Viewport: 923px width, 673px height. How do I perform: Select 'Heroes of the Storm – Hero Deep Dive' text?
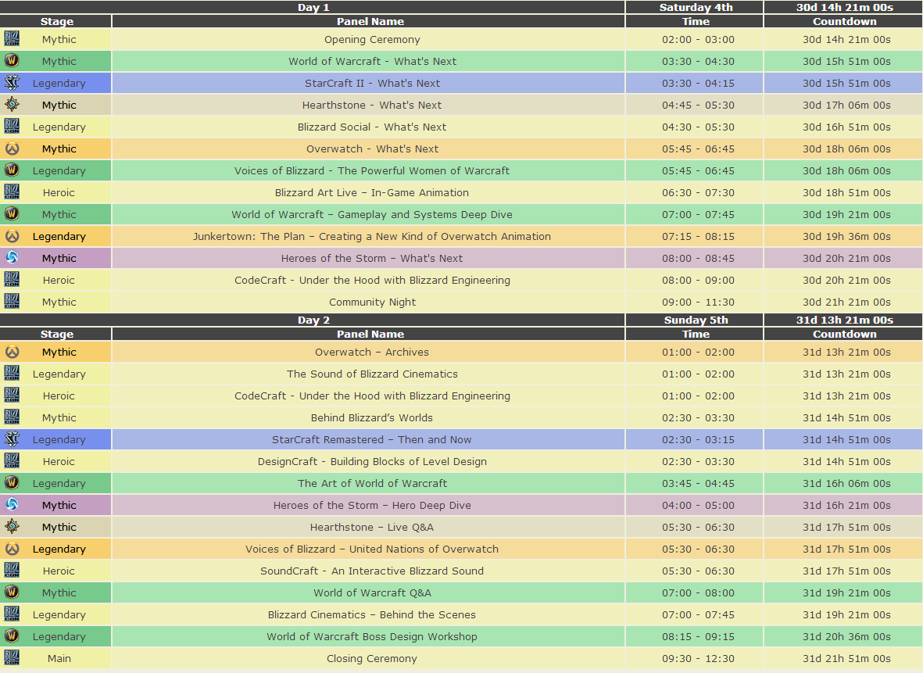372,505
